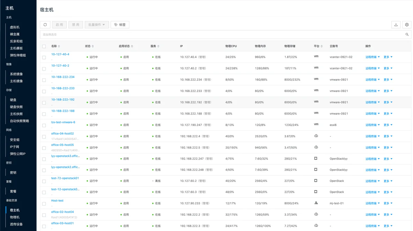Click sort icon beside 服务 column header
The image size is (413, 231).
point(159,46)
